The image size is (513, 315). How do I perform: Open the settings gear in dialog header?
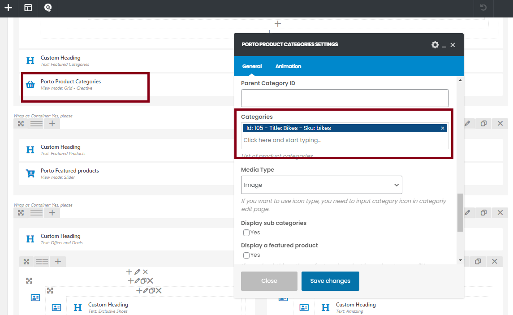tap(435, 45)
